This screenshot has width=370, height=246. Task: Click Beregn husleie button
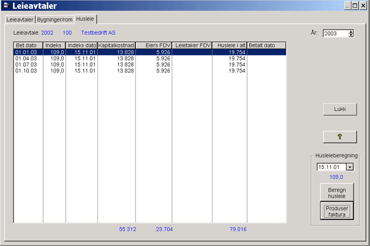click(x=337, y=193)
